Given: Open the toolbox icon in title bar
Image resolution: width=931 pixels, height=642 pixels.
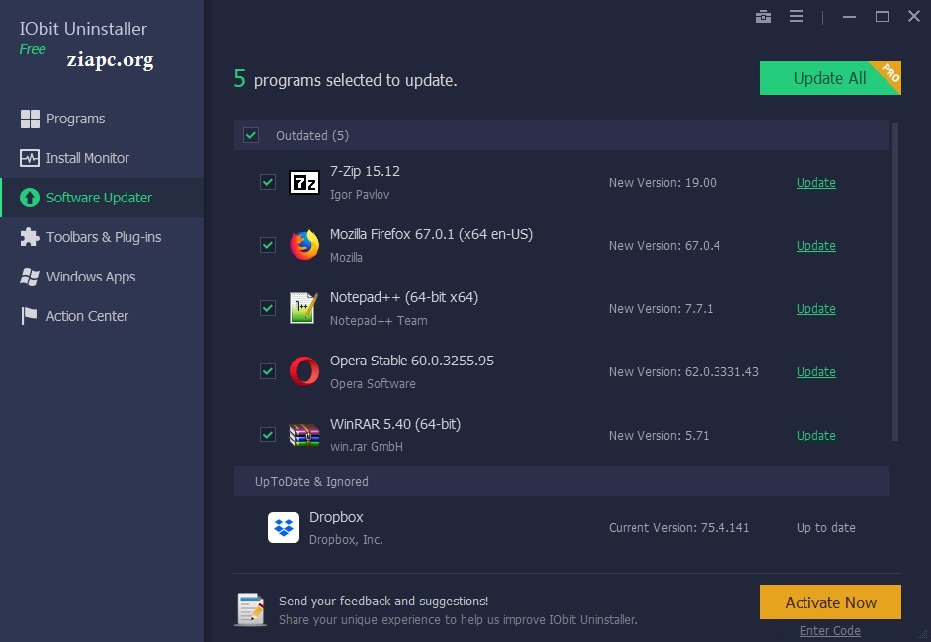Looking at the screenshot, I should click(764, 17).
